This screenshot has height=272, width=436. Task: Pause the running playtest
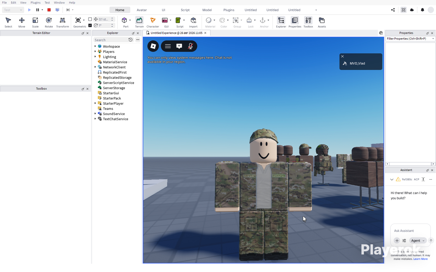38,10
